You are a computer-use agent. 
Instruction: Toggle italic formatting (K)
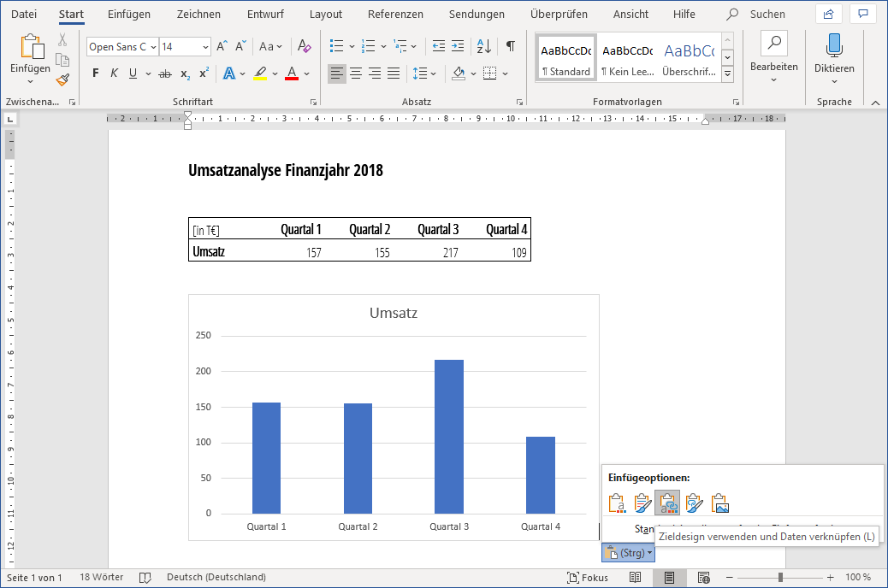(x=114, y=73)
